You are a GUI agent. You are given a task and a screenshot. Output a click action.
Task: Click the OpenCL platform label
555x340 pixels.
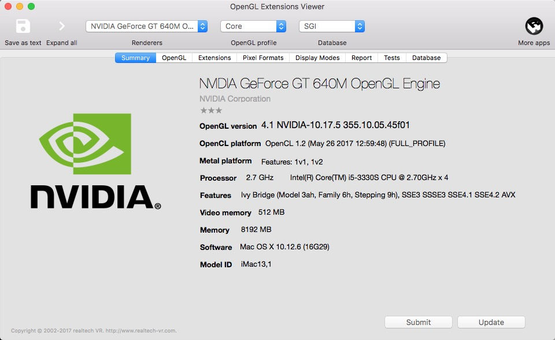(230, 144)
